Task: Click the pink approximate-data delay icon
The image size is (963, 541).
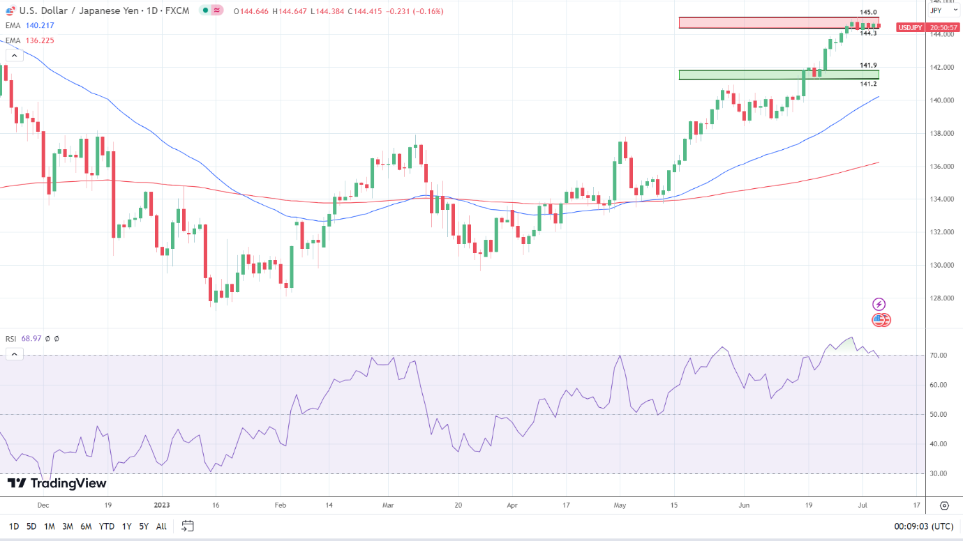Action: [x=217, y=11]
